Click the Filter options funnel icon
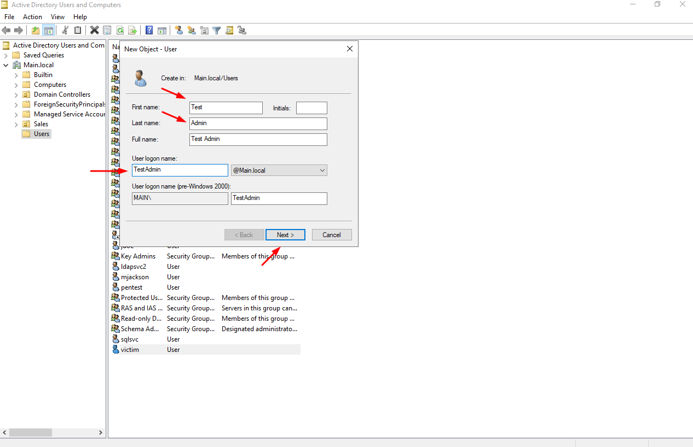693x447 pixels. pyautogui.click(x=217, y=31)
